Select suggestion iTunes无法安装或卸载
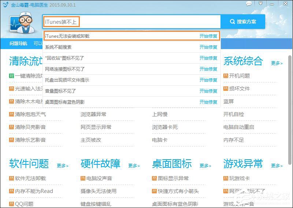Viewport: 293px width, 208px height. click(x=67, y=36)
